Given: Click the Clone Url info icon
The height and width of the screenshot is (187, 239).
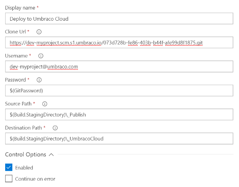Looking at the screenshot, I should coord(39,32).
